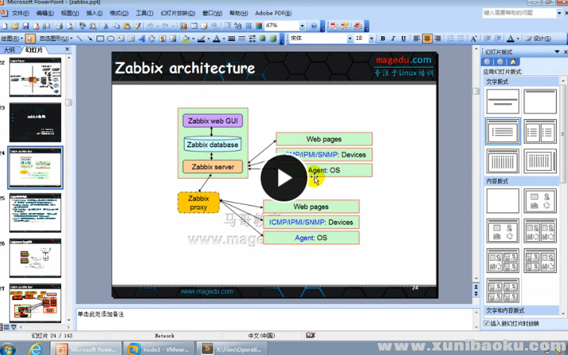Center-align the text

[x=427, y=38]
